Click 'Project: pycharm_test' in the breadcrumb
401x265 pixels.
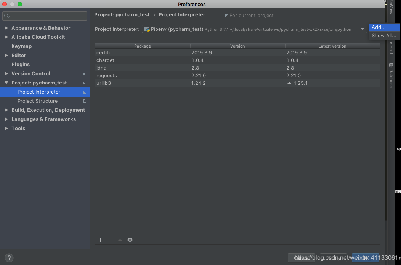[122, 15]
